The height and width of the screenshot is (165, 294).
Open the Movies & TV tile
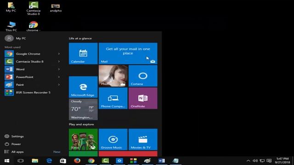coord(143,139)
